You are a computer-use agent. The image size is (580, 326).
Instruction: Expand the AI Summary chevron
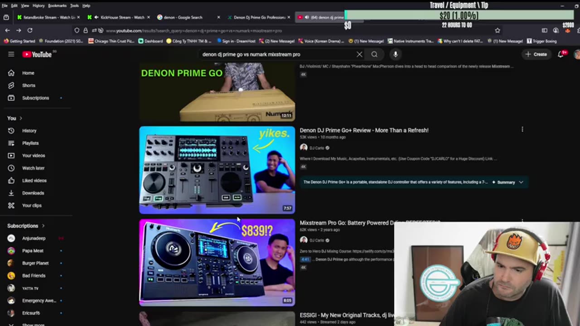pyautogui.click(x=521, y=182)
